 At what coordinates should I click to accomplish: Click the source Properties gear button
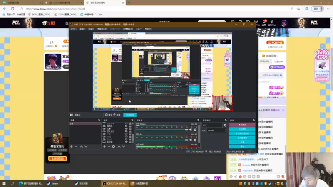point(109,115)
